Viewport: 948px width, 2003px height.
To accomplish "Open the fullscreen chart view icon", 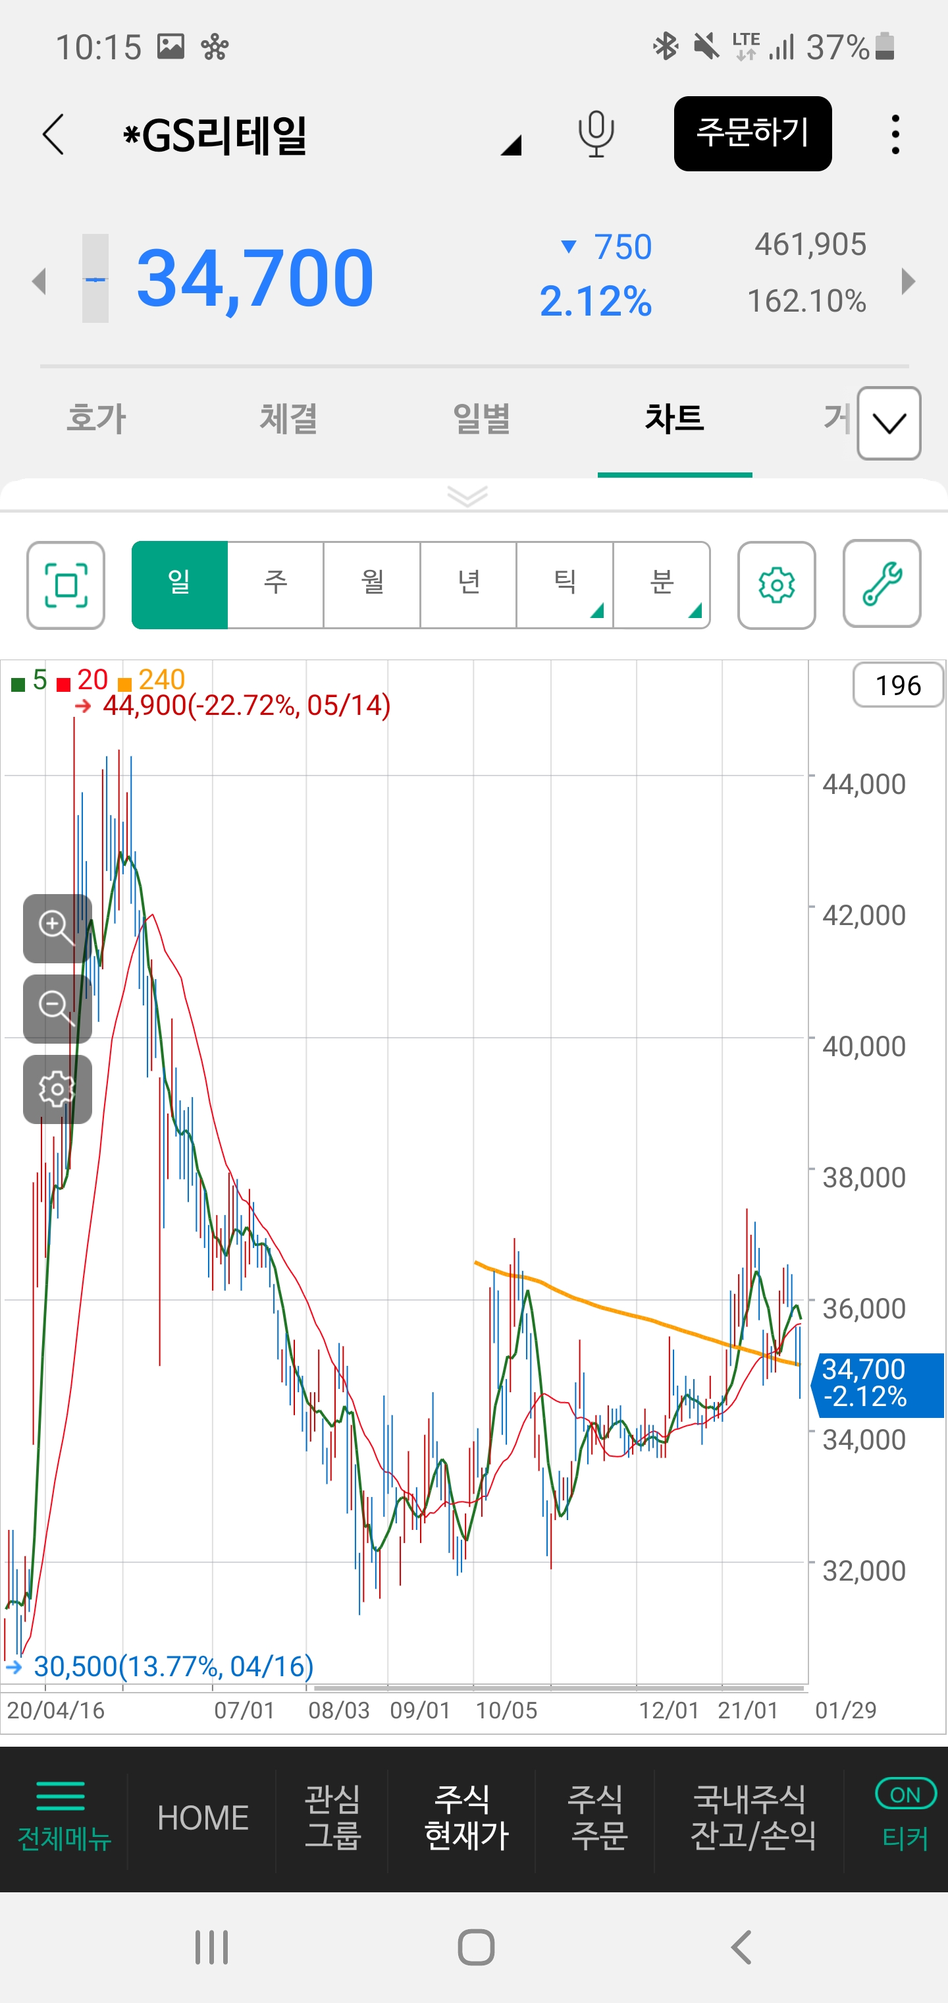I will 66,584.
